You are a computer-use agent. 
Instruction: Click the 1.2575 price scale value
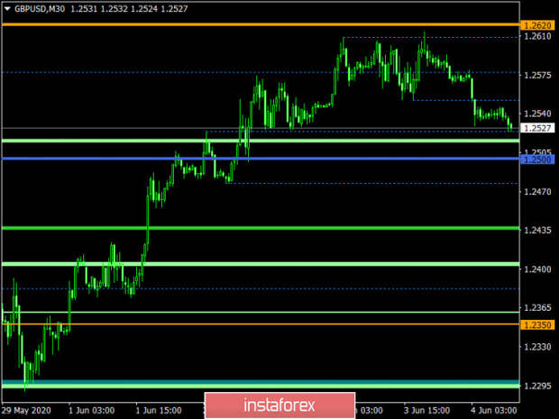pos(537,75)
